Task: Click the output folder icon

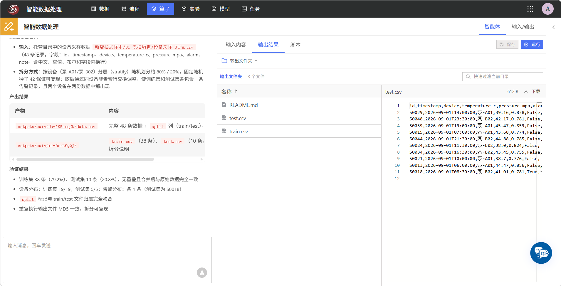Action: (x=224, y=61)
